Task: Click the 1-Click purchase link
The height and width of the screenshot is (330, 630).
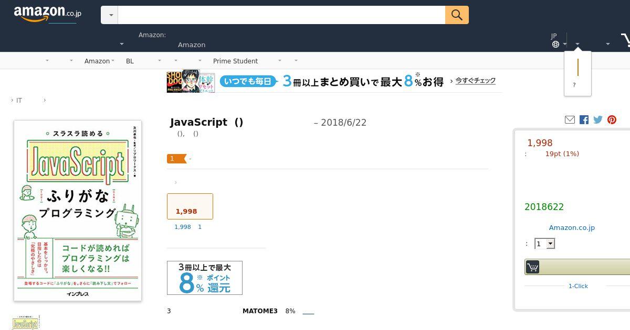Action: tap(578, 286)
